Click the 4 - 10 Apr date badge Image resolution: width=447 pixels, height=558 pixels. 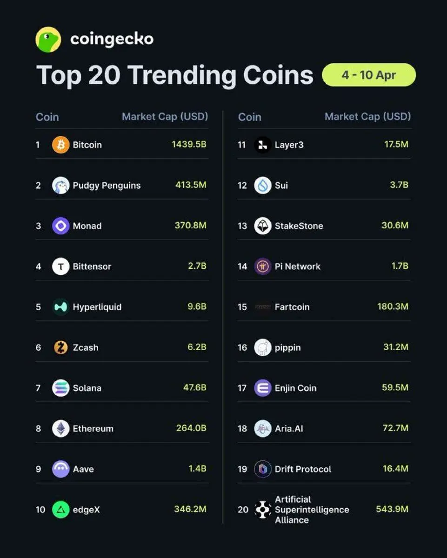point(369,75)
